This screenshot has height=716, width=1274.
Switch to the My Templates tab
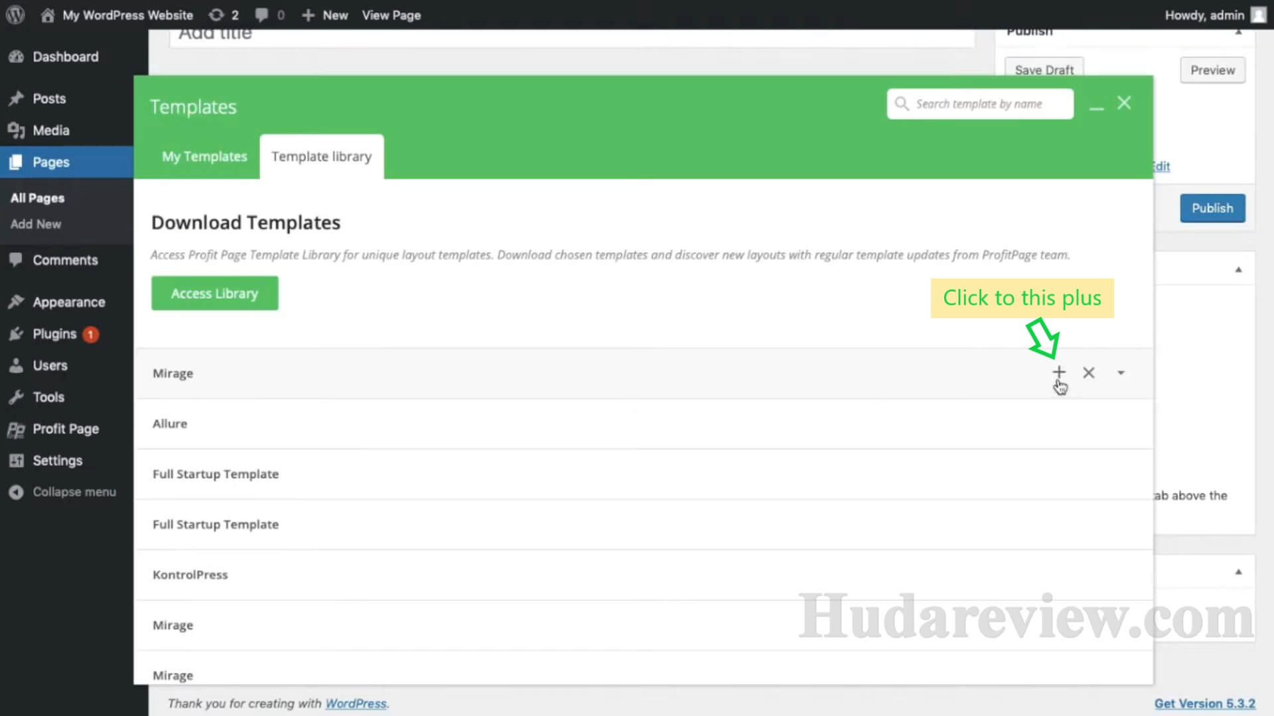click(x=205, y=156)
